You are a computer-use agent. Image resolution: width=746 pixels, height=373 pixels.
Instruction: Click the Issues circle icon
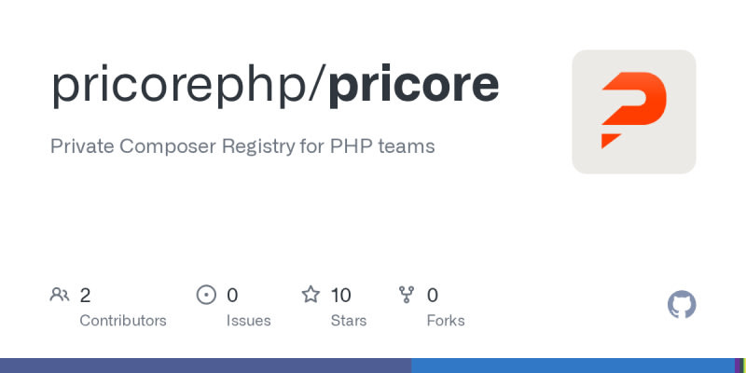click(206, 296)
